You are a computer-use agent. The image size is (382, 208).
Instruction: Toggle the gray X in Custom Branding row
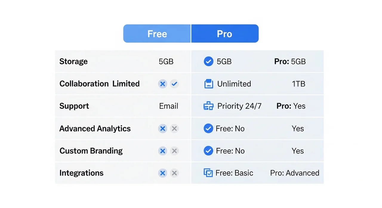pos(175,151)
